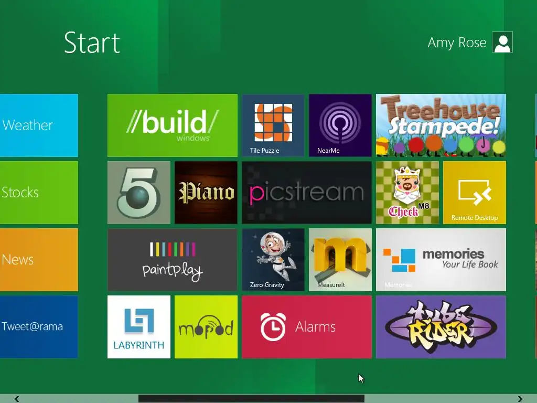Open the Zero Gravity game tile
The image size is (537, 403).
[273, 260]
